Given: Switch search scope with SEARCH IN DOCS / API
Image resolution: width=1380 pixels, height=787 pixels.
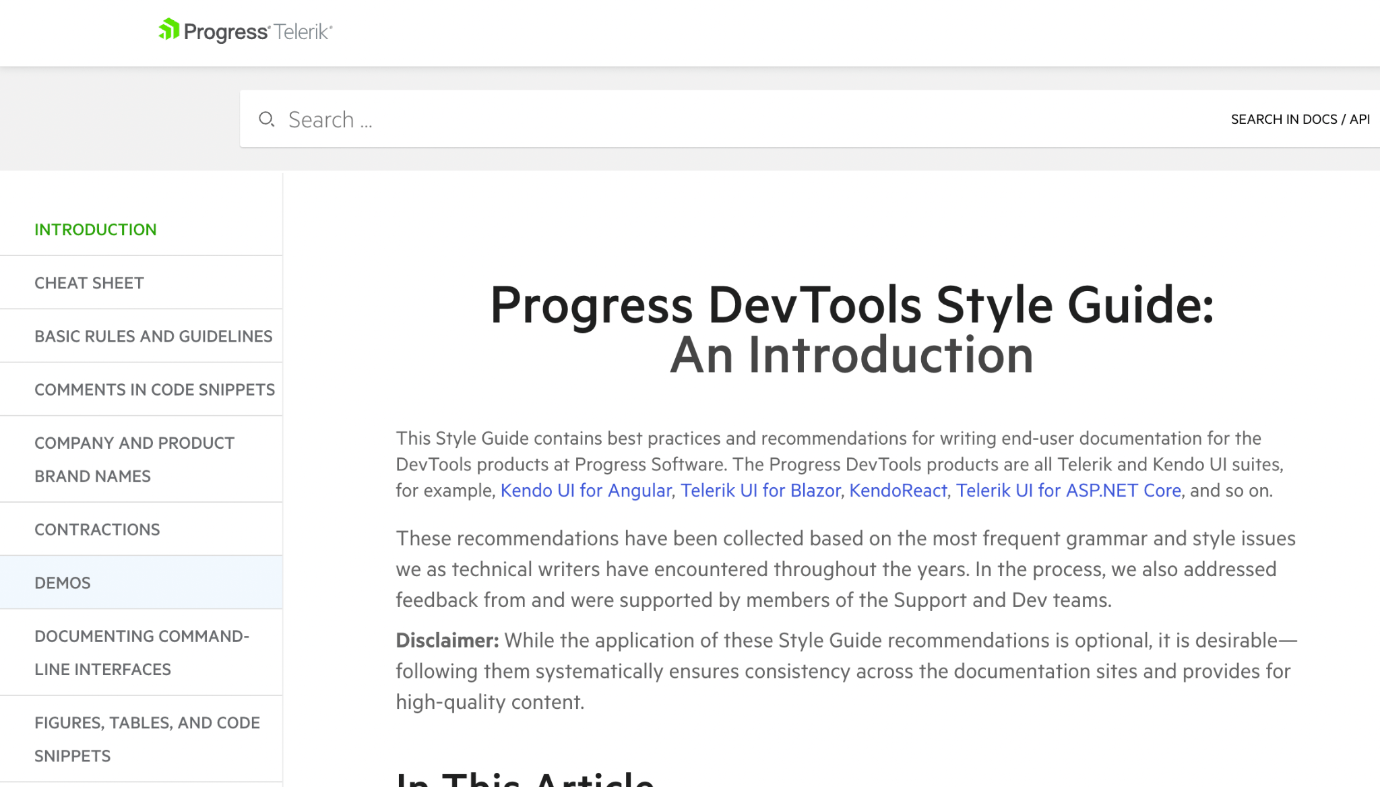Looking at the screenshot, I should tap(1300, 119).
